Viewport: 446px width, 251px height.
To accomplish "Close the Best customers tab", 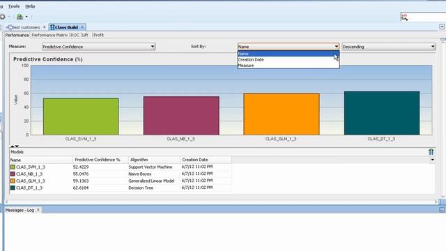I will pos(44,27).
